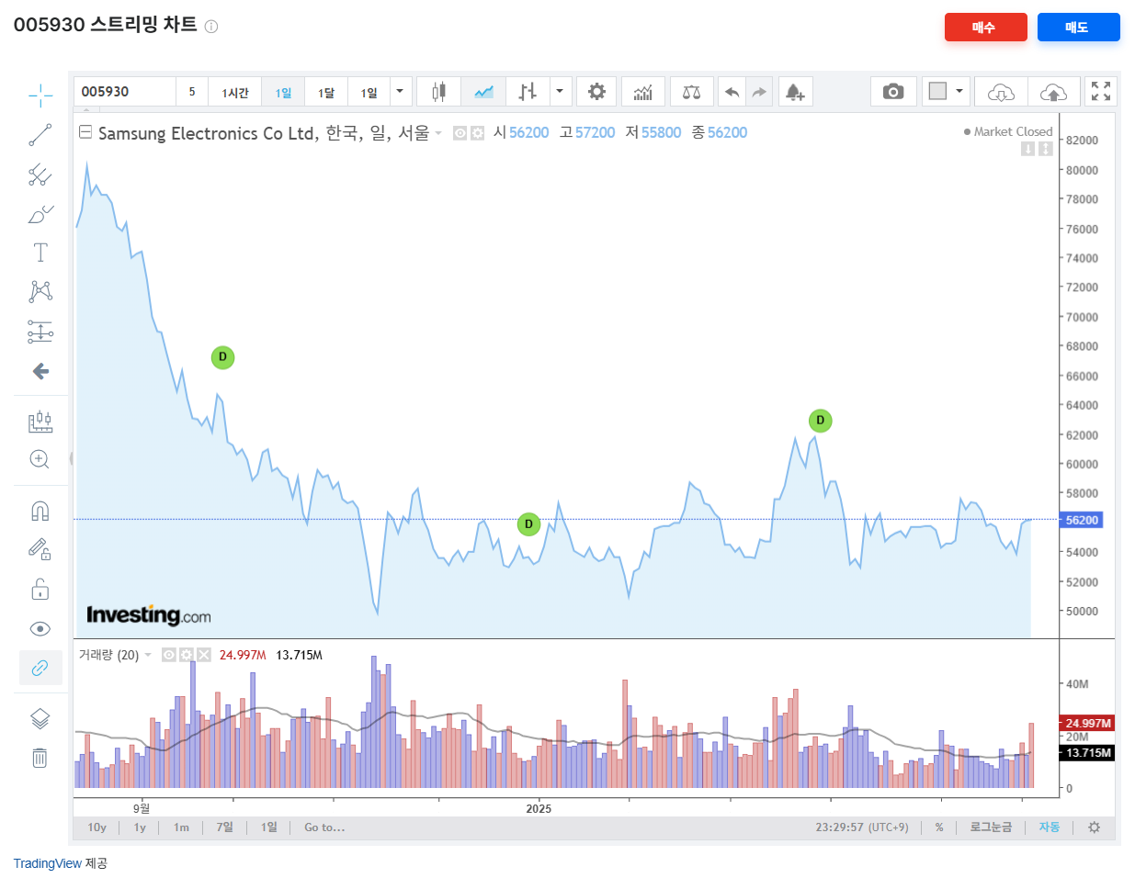Click the blue 매도 sell button
The width and height of the screenshot is (1135, 878).
[1078, 28]
